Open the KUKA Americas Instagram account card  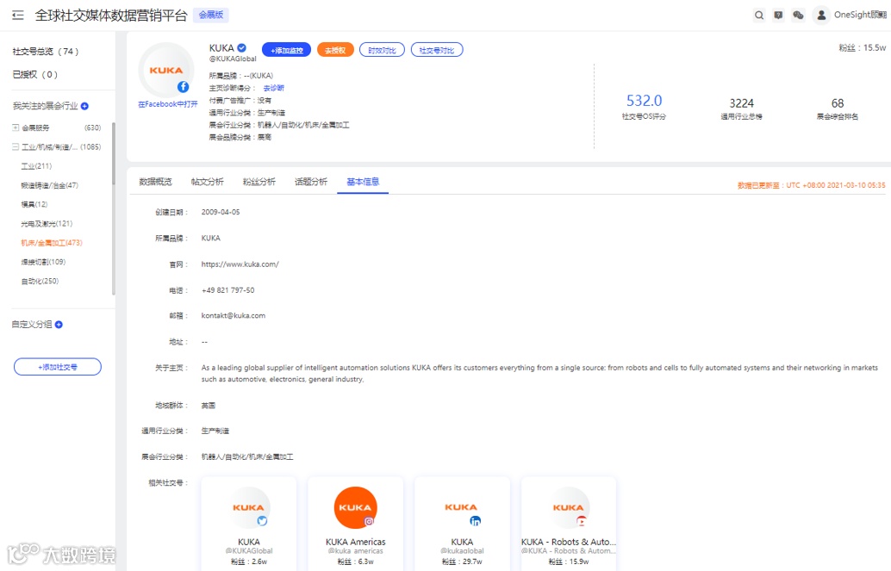click(x=356, y=523)
